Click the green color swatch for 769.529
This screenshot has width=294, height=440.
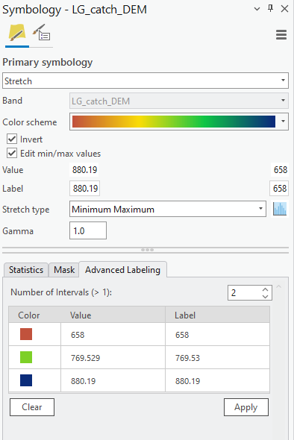tap(26, 357)
